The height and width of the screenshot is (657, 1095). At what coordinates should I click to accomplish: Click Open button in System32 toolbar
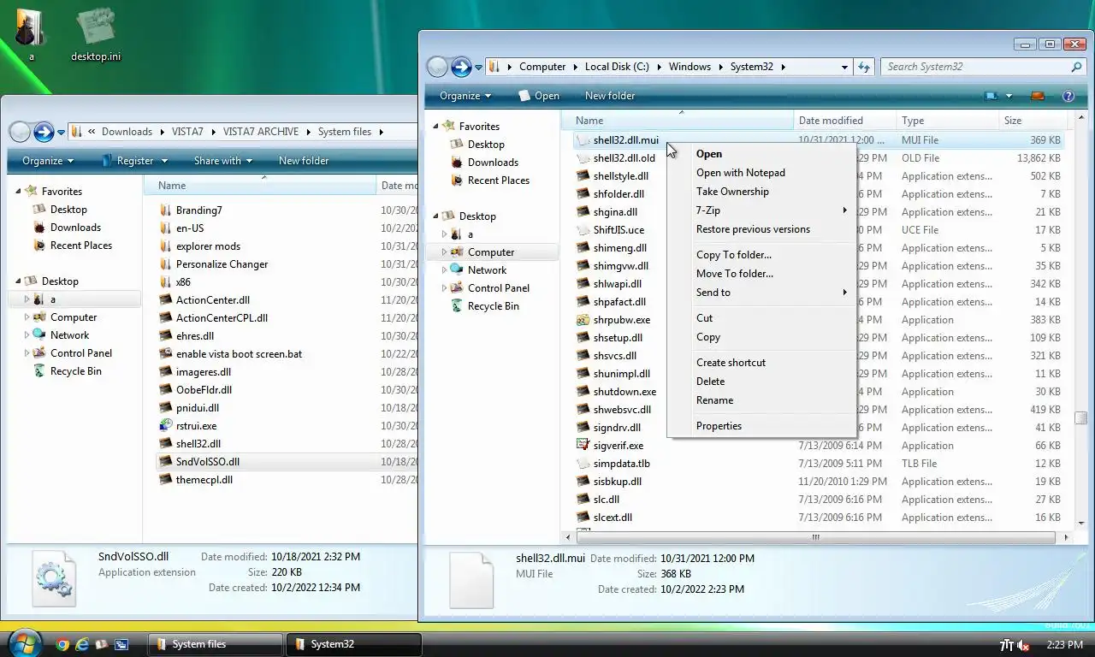(x=539, y=96)
